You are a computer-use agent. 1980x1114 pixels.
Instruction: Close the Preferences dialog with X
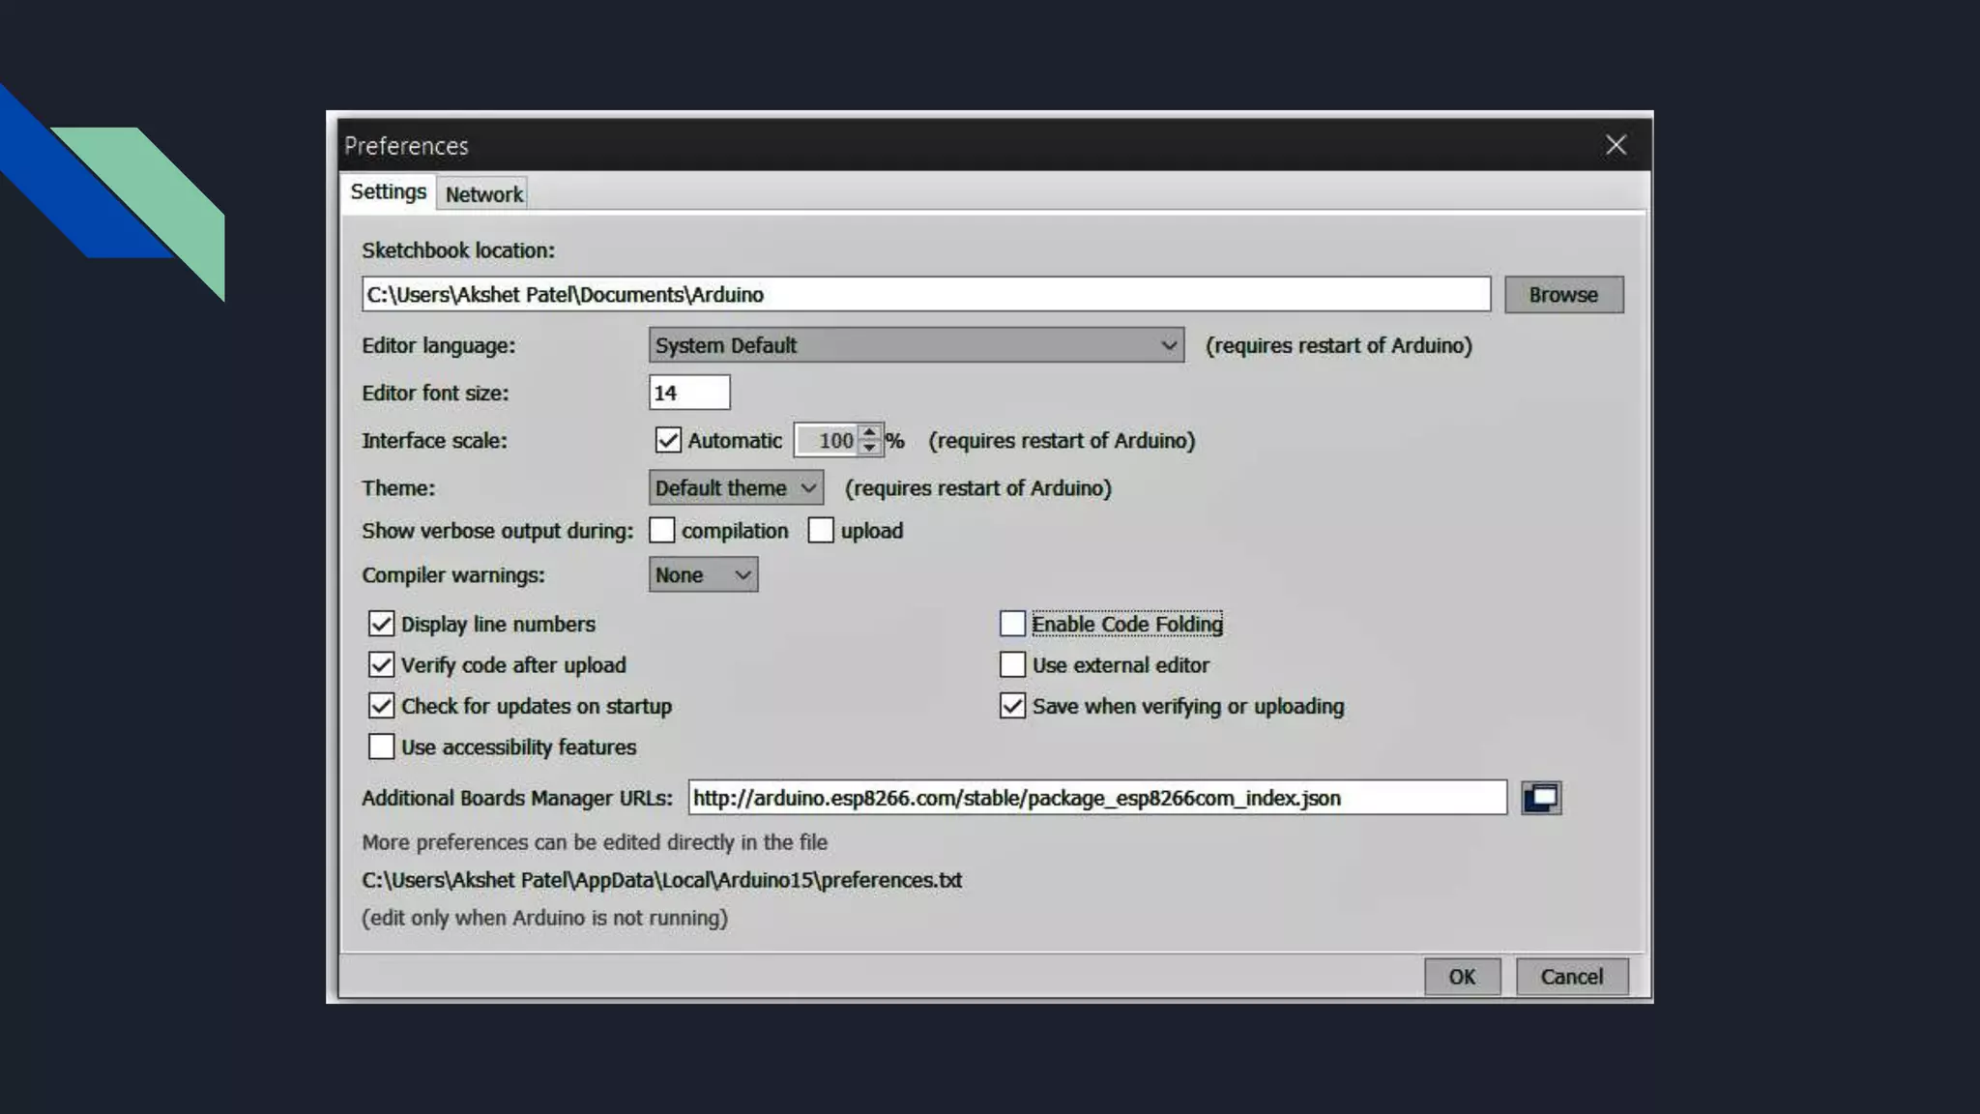[x=1616, y=145]
